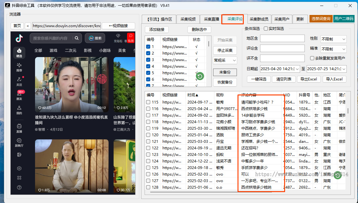
Task: Open the 关注 sidebar icon
Action: pos(19,81)
